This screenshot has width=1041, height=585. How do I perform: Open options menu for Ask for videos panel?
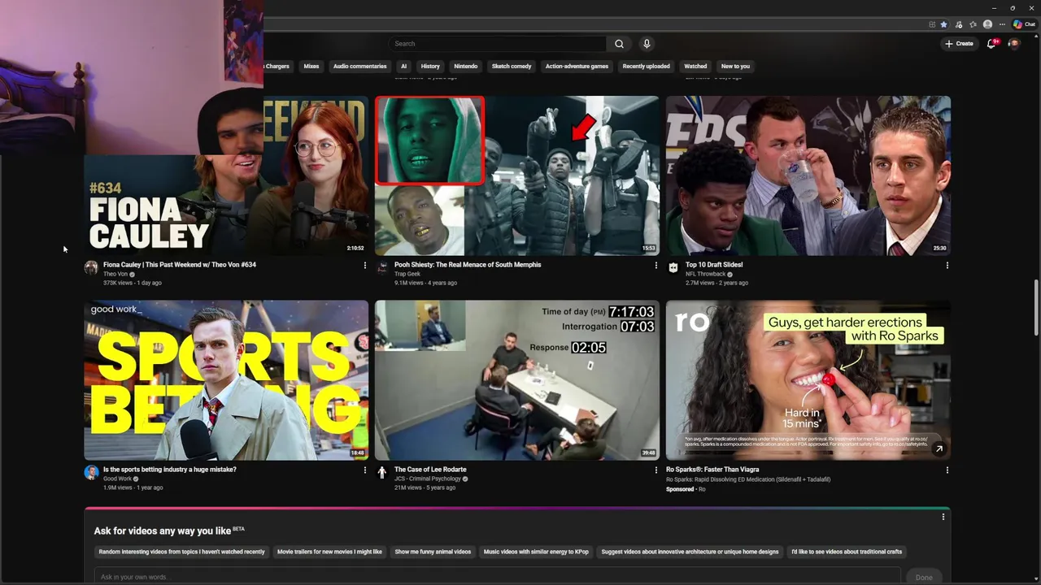coord(943,517)
